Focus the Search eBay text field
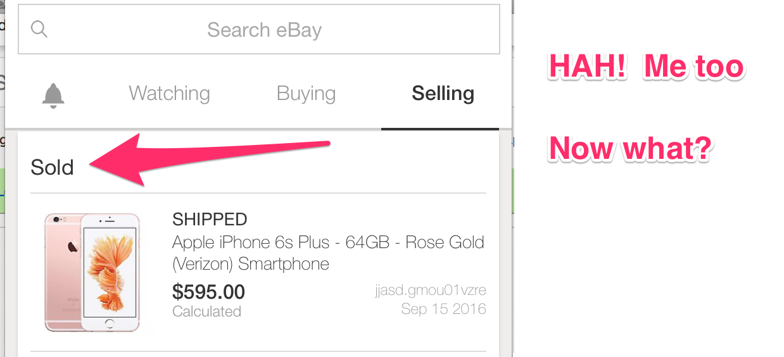Image resolution: width=784 pixels, height=357 pixels. 259,30
